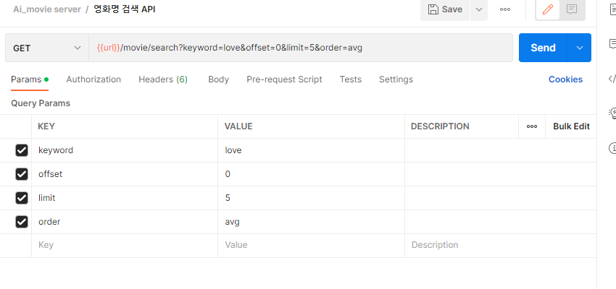Expand the Send button dropdown arrow
This screenshot has width=616, height=289.
[x=580, y=48]
